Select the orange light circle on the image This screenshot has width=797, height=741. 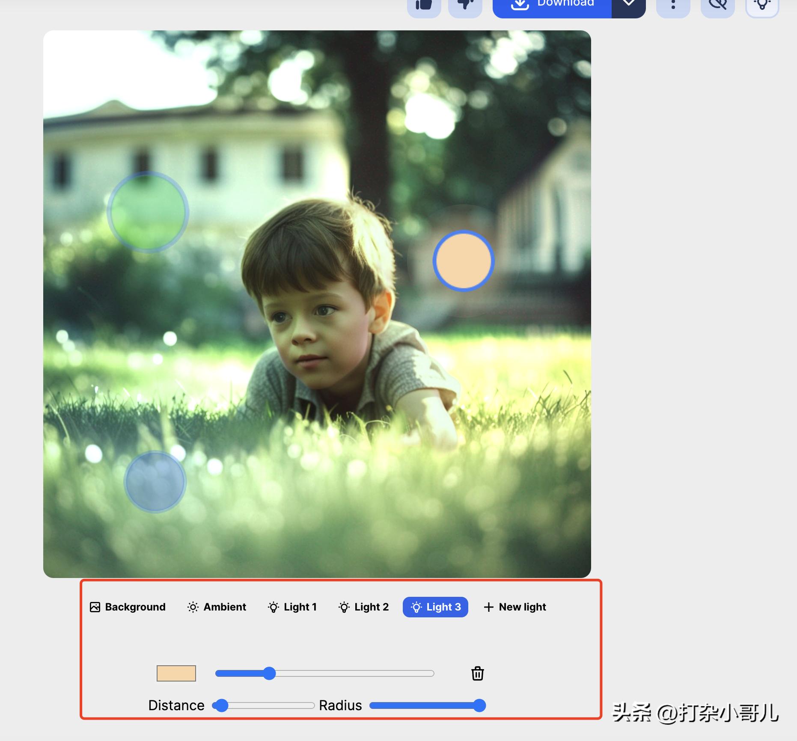tap(464, 261)
